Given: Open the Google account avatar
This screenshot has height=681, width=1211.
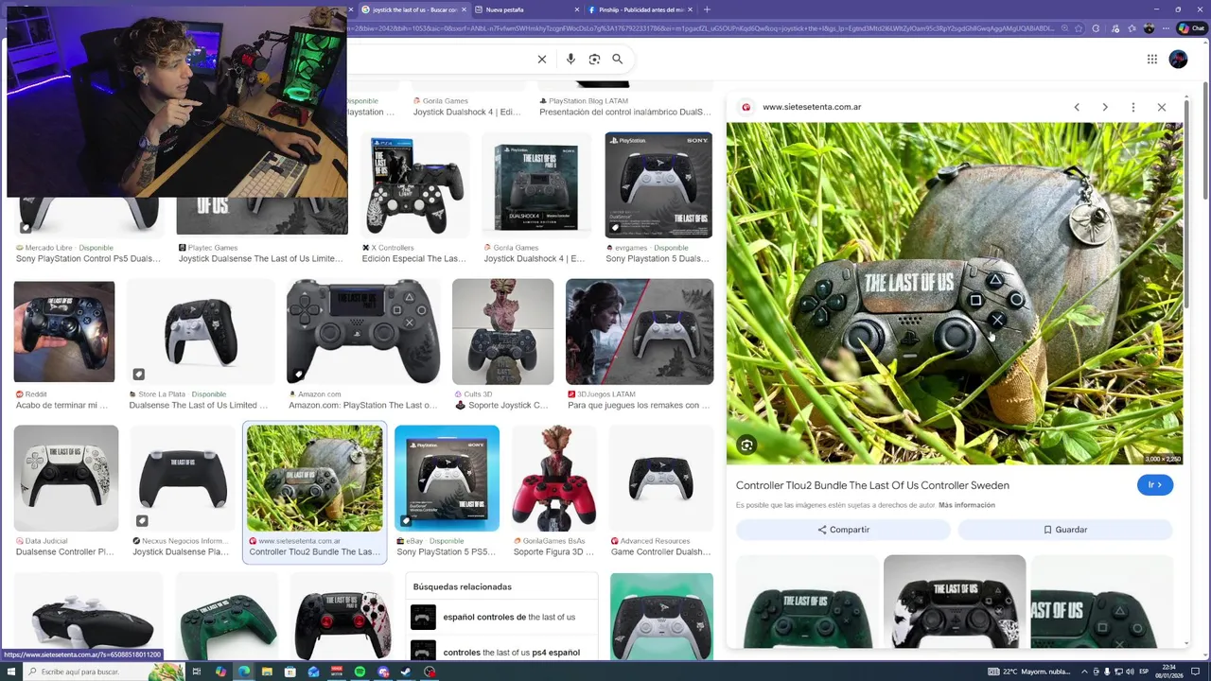Looking at the screenshot, I should (1178, 59).
